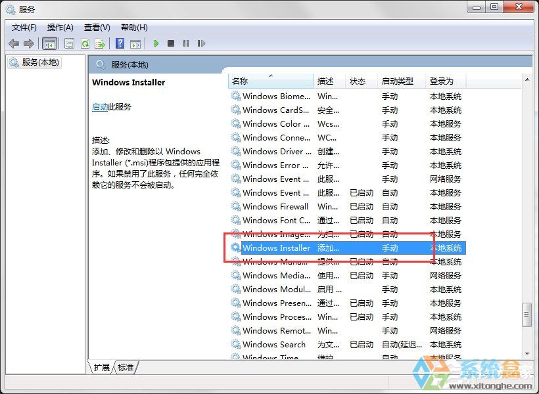Sort by the 登录为 column header
Image resolution: width=539 pixels, height=394 pixels.
tap(446, 81)
